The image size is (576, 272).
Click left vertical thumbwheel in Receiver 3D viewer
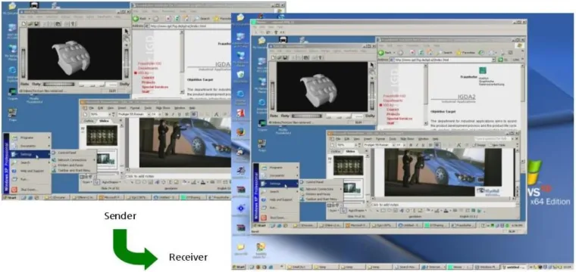click(x=272, y=95)
